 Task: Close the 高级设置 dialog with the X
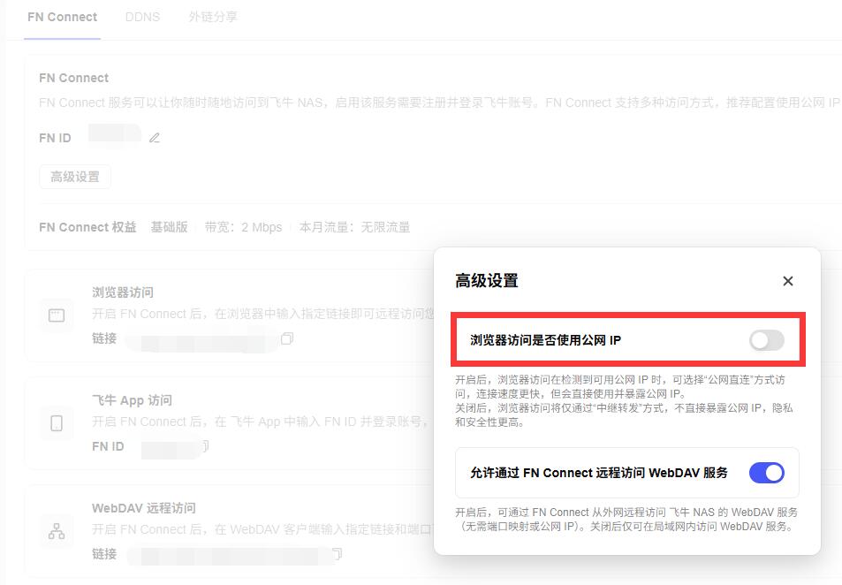(788, 281)
